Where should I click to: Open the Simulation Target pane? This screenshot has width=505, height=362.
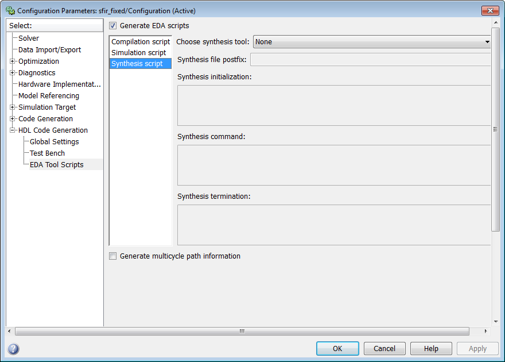click(47, 107)
